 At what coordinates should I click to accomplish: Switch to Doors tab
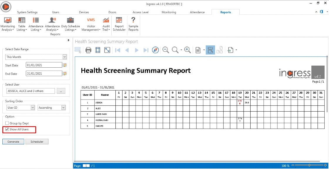pos(112,12)
